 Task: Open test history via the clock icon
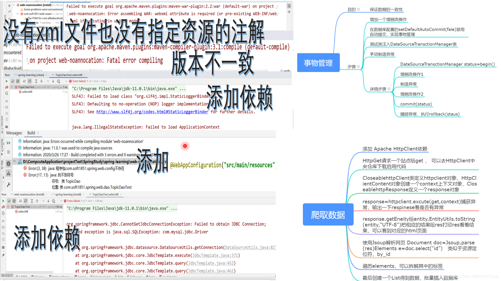tap(58, 81)
